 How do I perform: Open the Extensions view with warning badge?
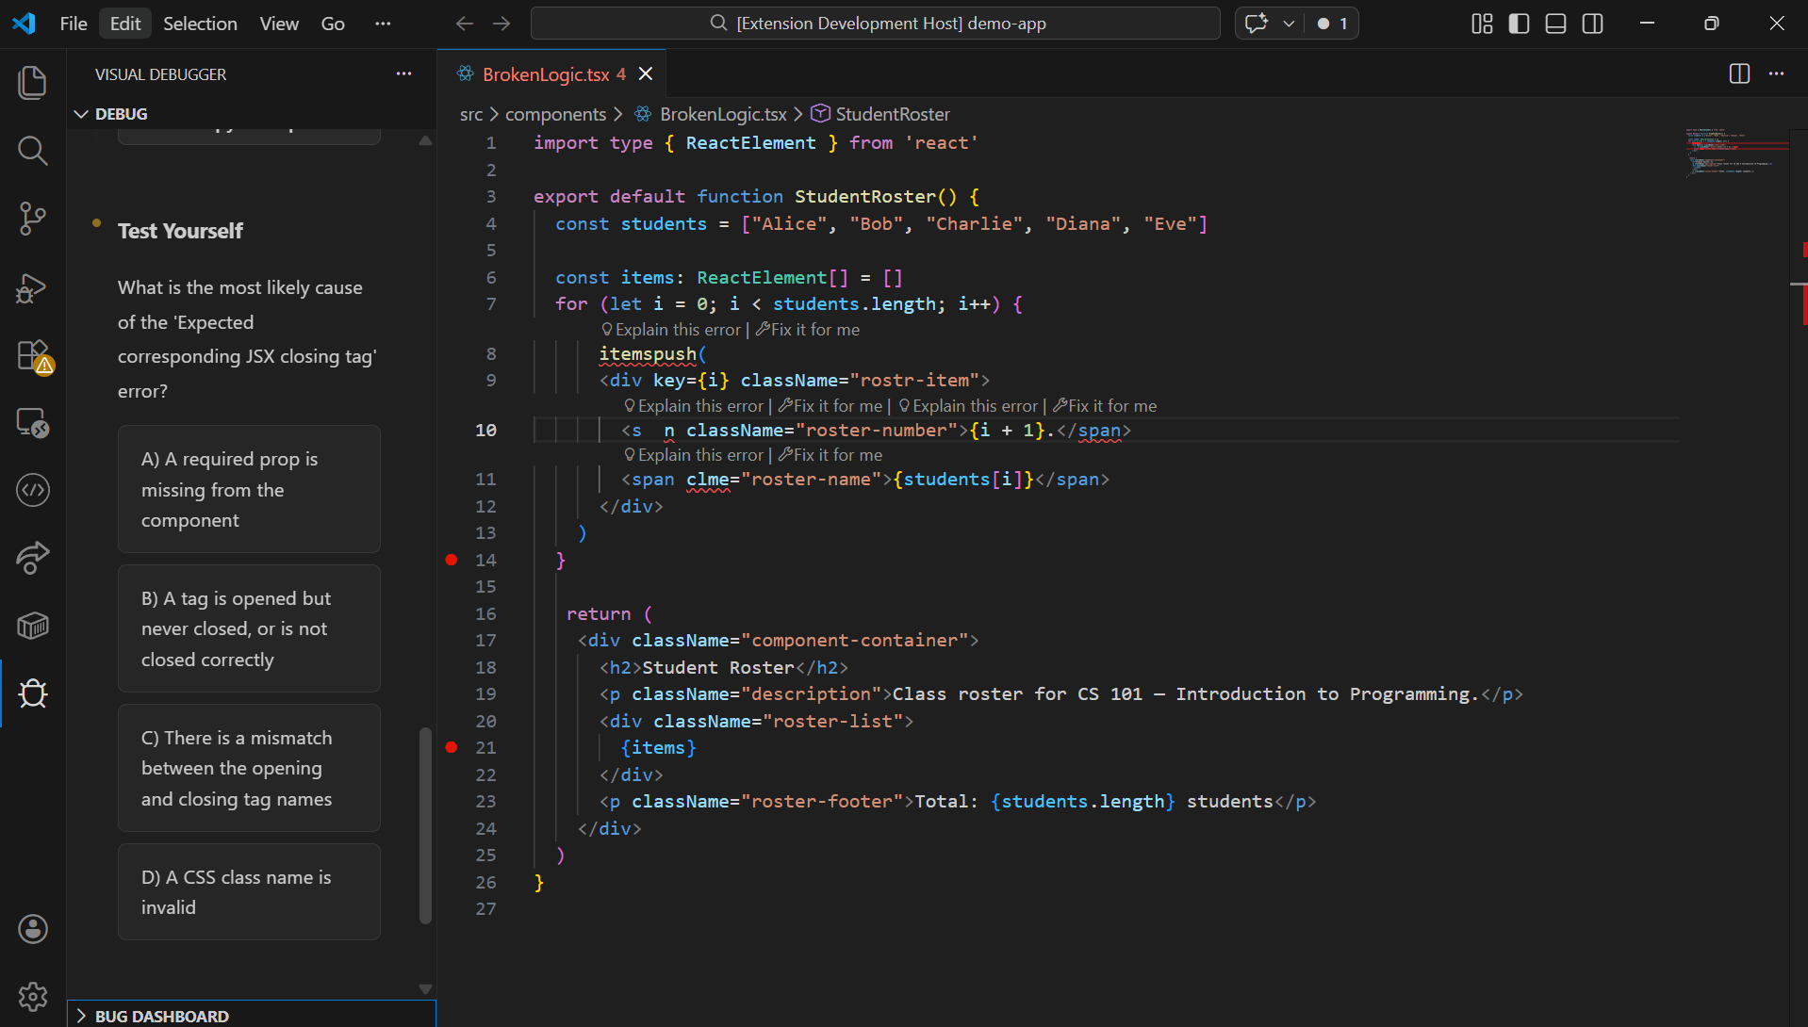click(33, 356)
